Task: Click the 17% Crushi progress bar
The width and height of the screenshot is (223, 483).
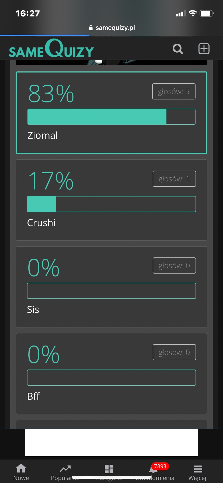Action: coord(111,204)
